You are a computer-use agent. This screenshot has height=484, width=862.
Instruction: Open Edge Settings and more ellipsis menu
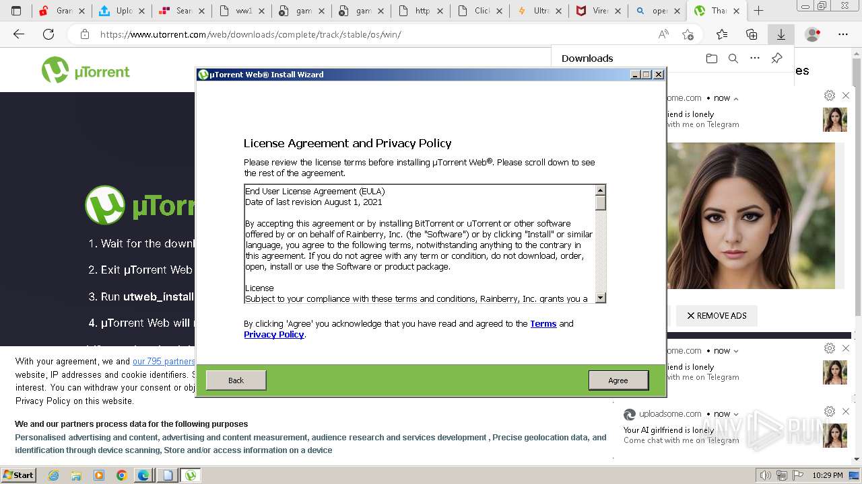click(843, 34)
